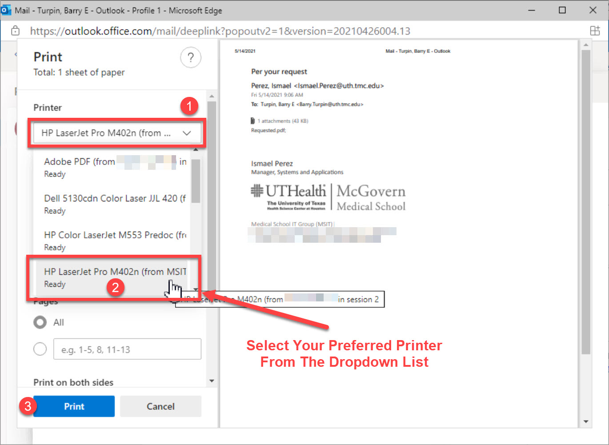Viewport: 609px width, 445px height.
Task: Click the blue Print button
Action: click(74, 406)
